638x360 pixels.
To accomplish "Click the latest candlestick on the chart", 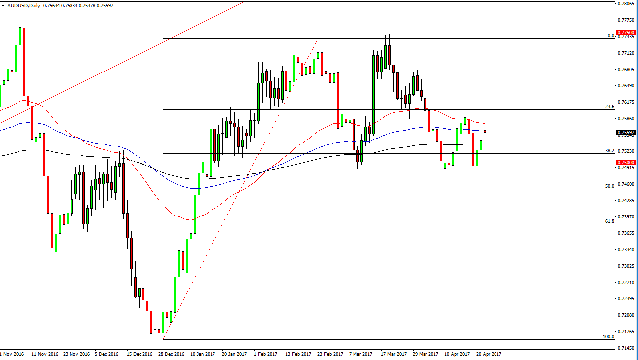I will 485,131.
